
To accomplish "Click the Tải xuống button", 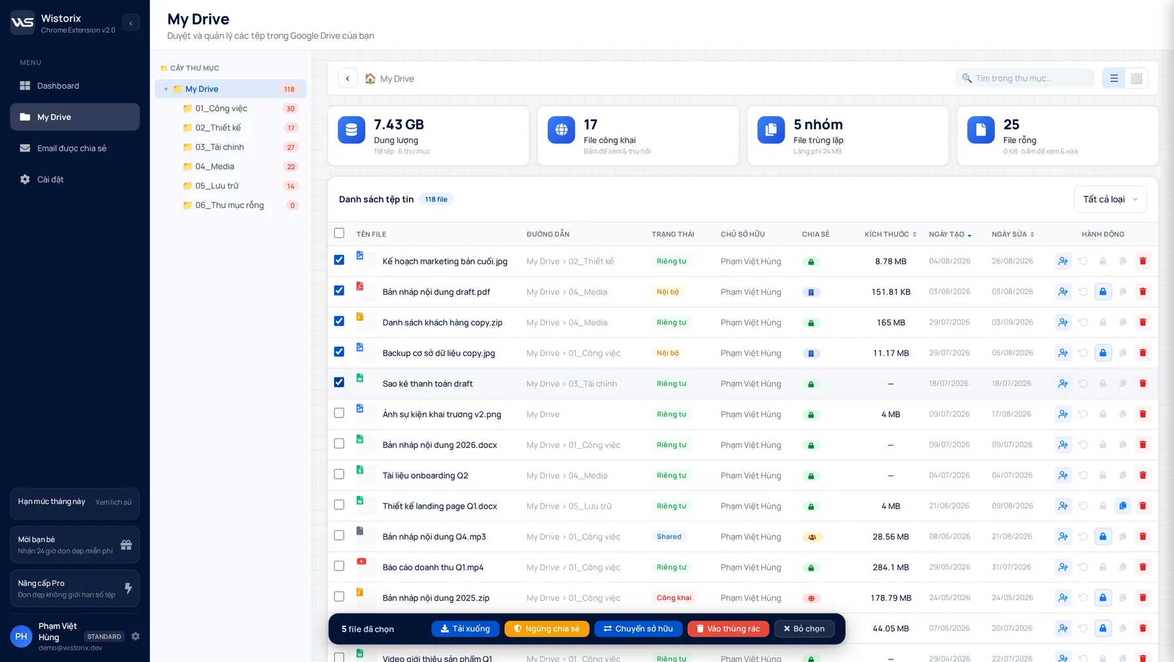I will tap(465, 629).
